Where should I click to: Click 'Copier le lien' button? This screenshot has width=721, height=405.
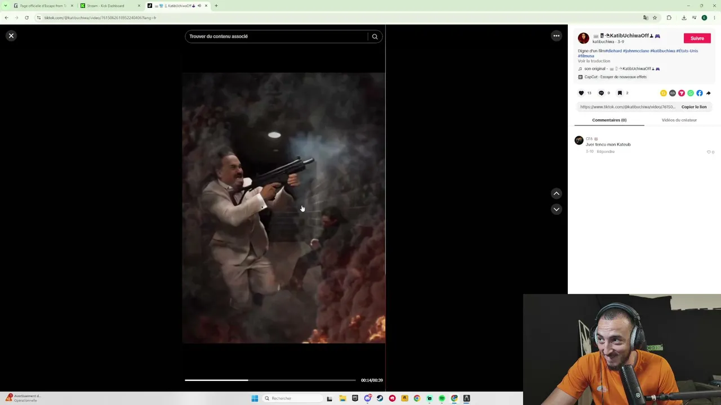pos(694,107)
